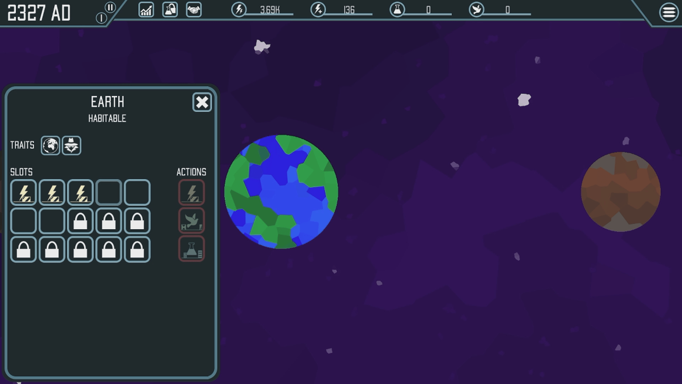This screenshot has width=682, height=384.
Task: Select the spy trait icon
Action: tap(71, 145)
